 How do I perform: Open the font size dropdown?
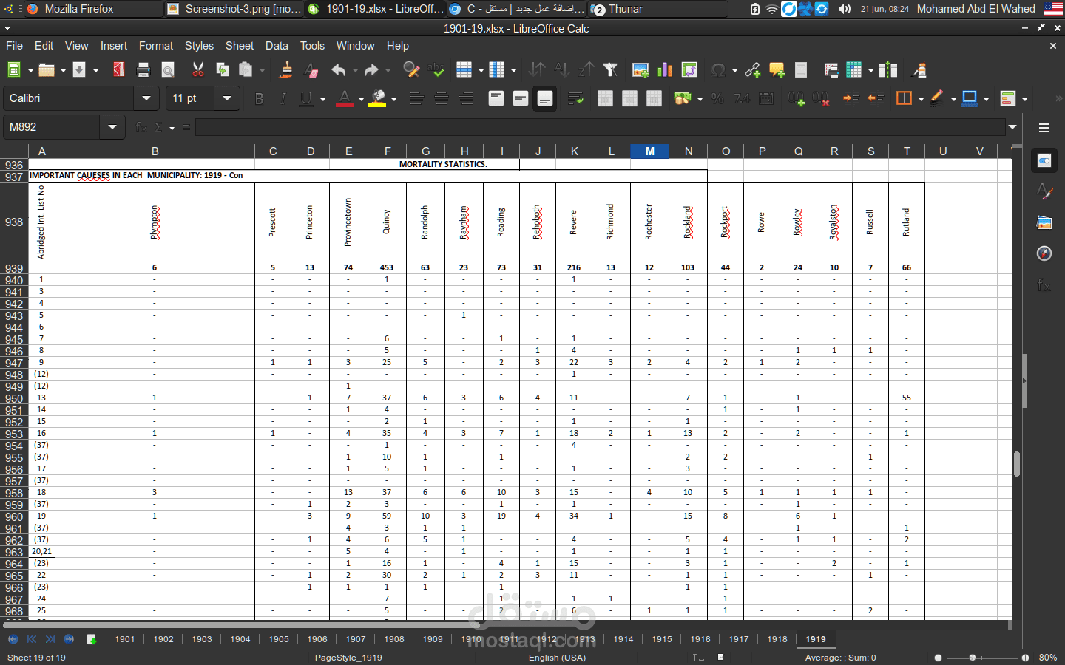(227, 98)
